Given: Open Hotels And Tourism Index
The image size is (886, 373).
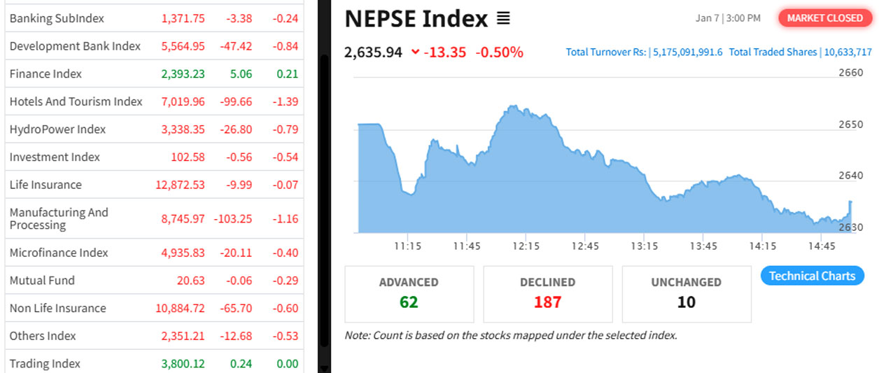Looking at the screenshot, I should pyautogui.click(x=76, y=101).
